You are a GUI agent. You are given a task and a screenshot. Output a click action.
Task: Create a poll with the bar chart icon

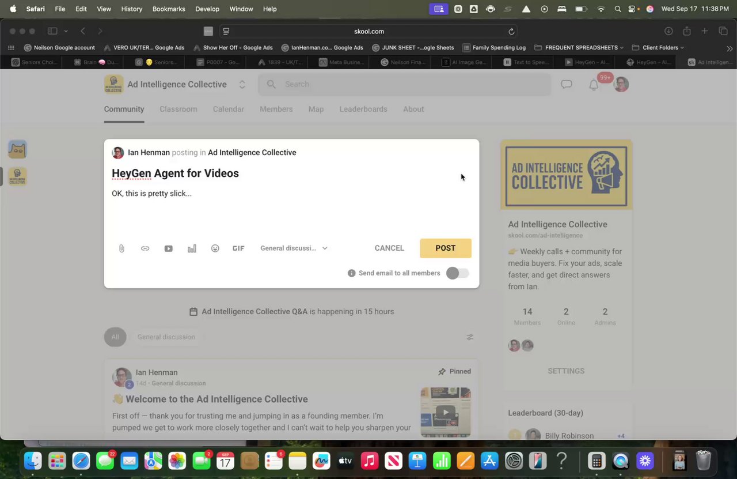tap(192, 248)
